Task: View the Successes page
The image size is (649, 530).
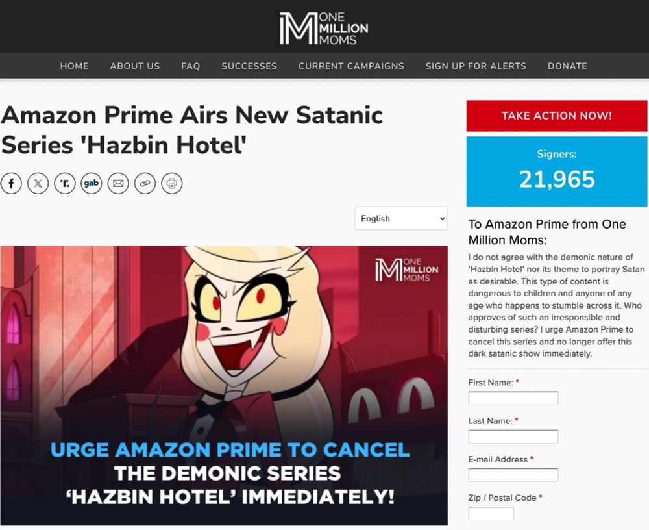Action: pos(249,66)
